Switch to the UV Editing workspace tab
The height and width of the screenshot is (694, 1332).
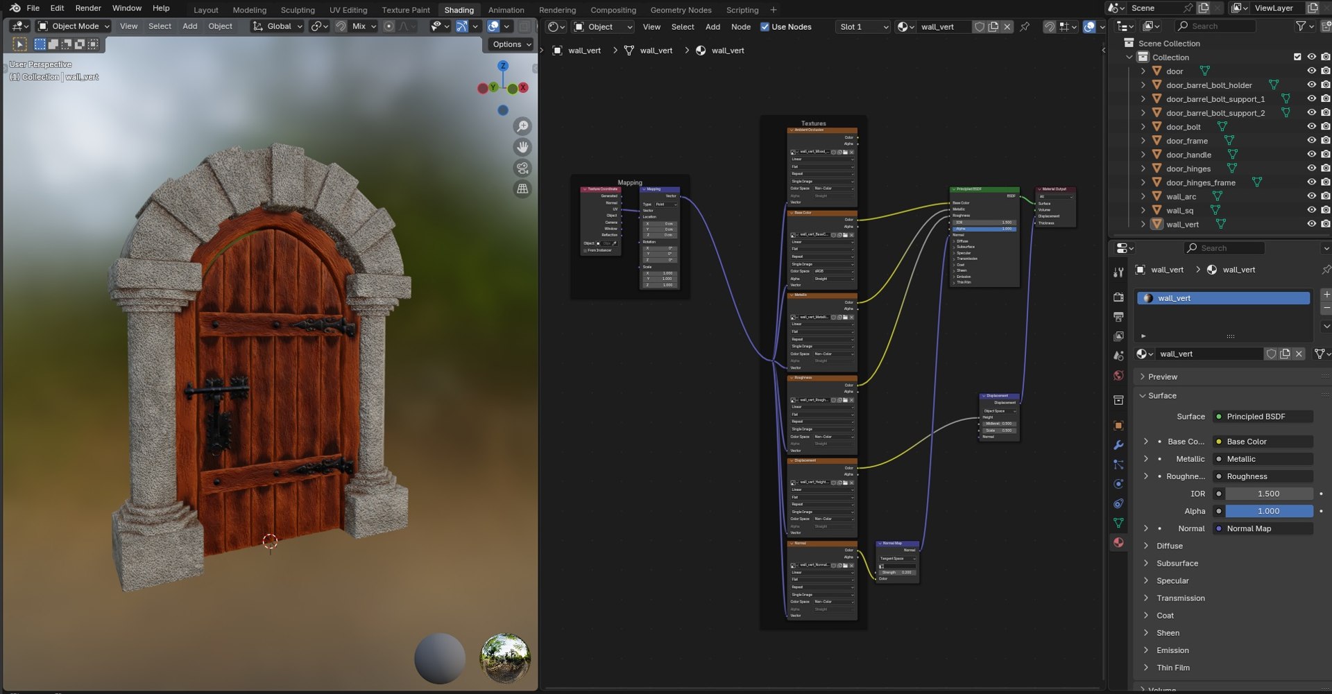(x=348, y=10)
